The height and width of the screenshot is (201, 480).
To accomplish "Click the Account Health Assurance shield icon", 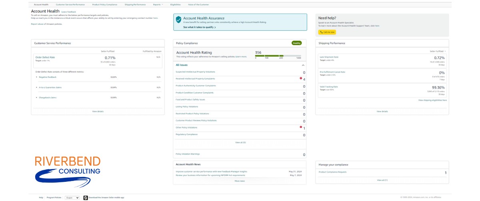I will point(178,19).
